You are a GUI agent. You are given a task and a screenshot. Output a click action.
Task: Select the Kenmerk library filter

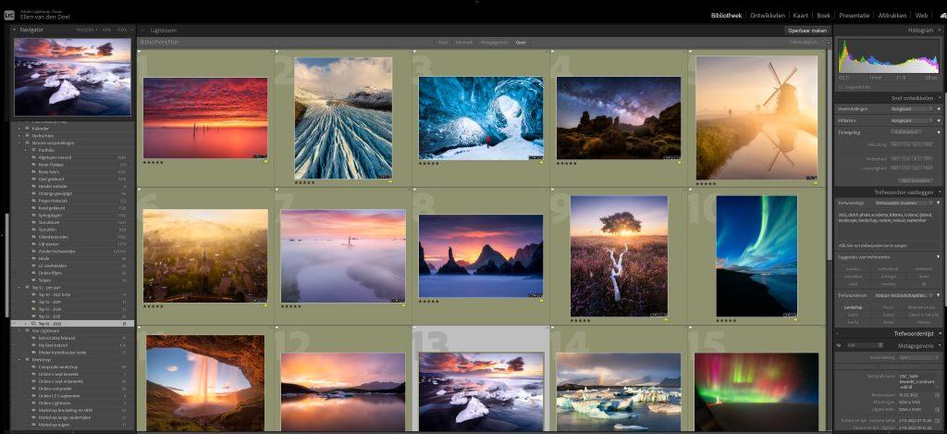pos(464,43)
